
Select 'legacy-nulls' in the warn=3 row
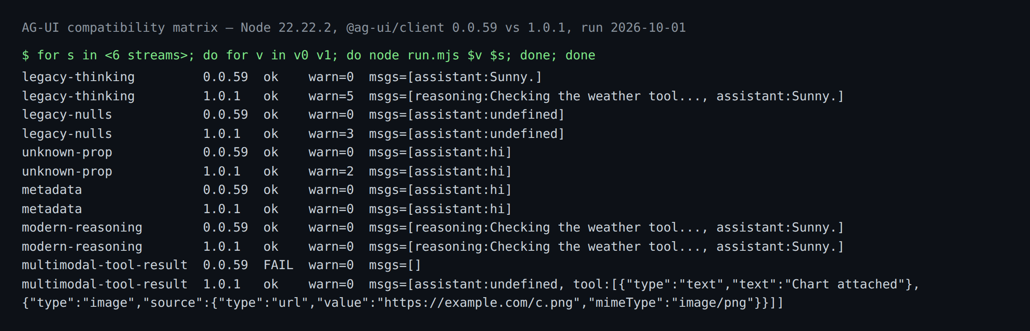pos(67,134)
